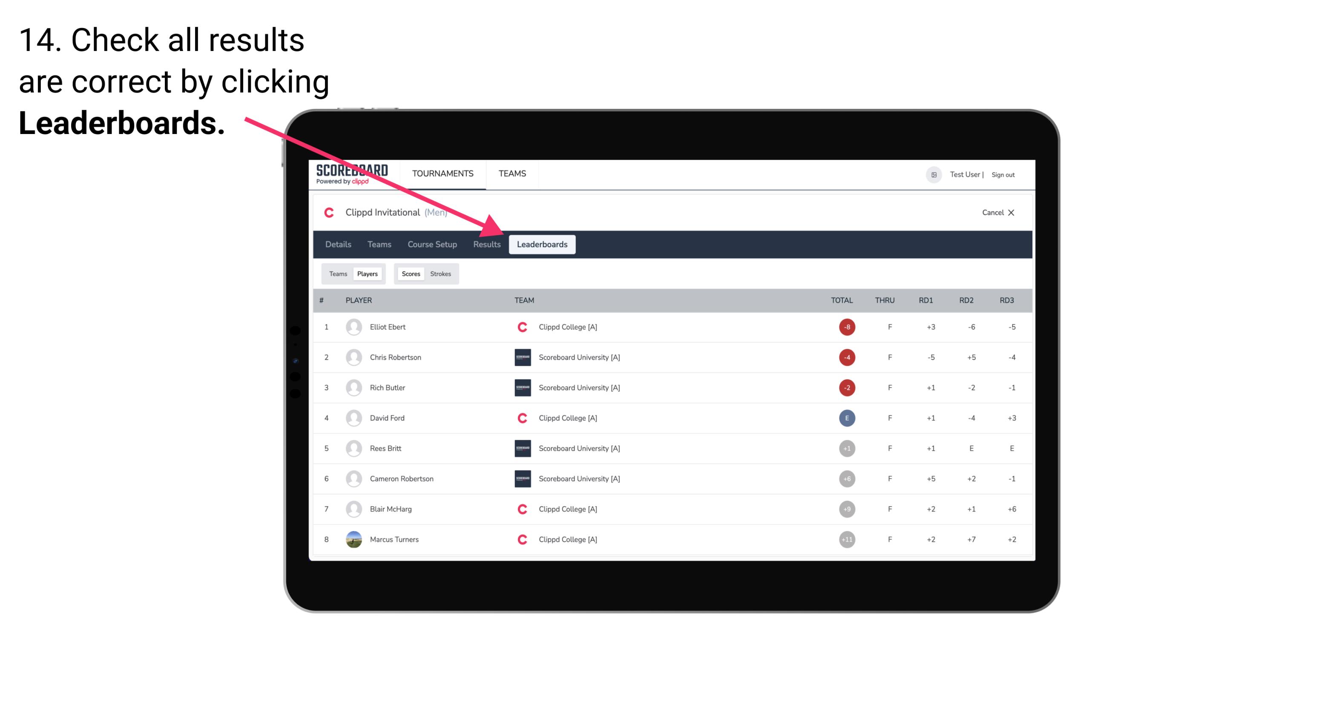Screen dimensions: 1342x721
Task: Toggle the Teams filter button
Action: (x=337, y=274)
